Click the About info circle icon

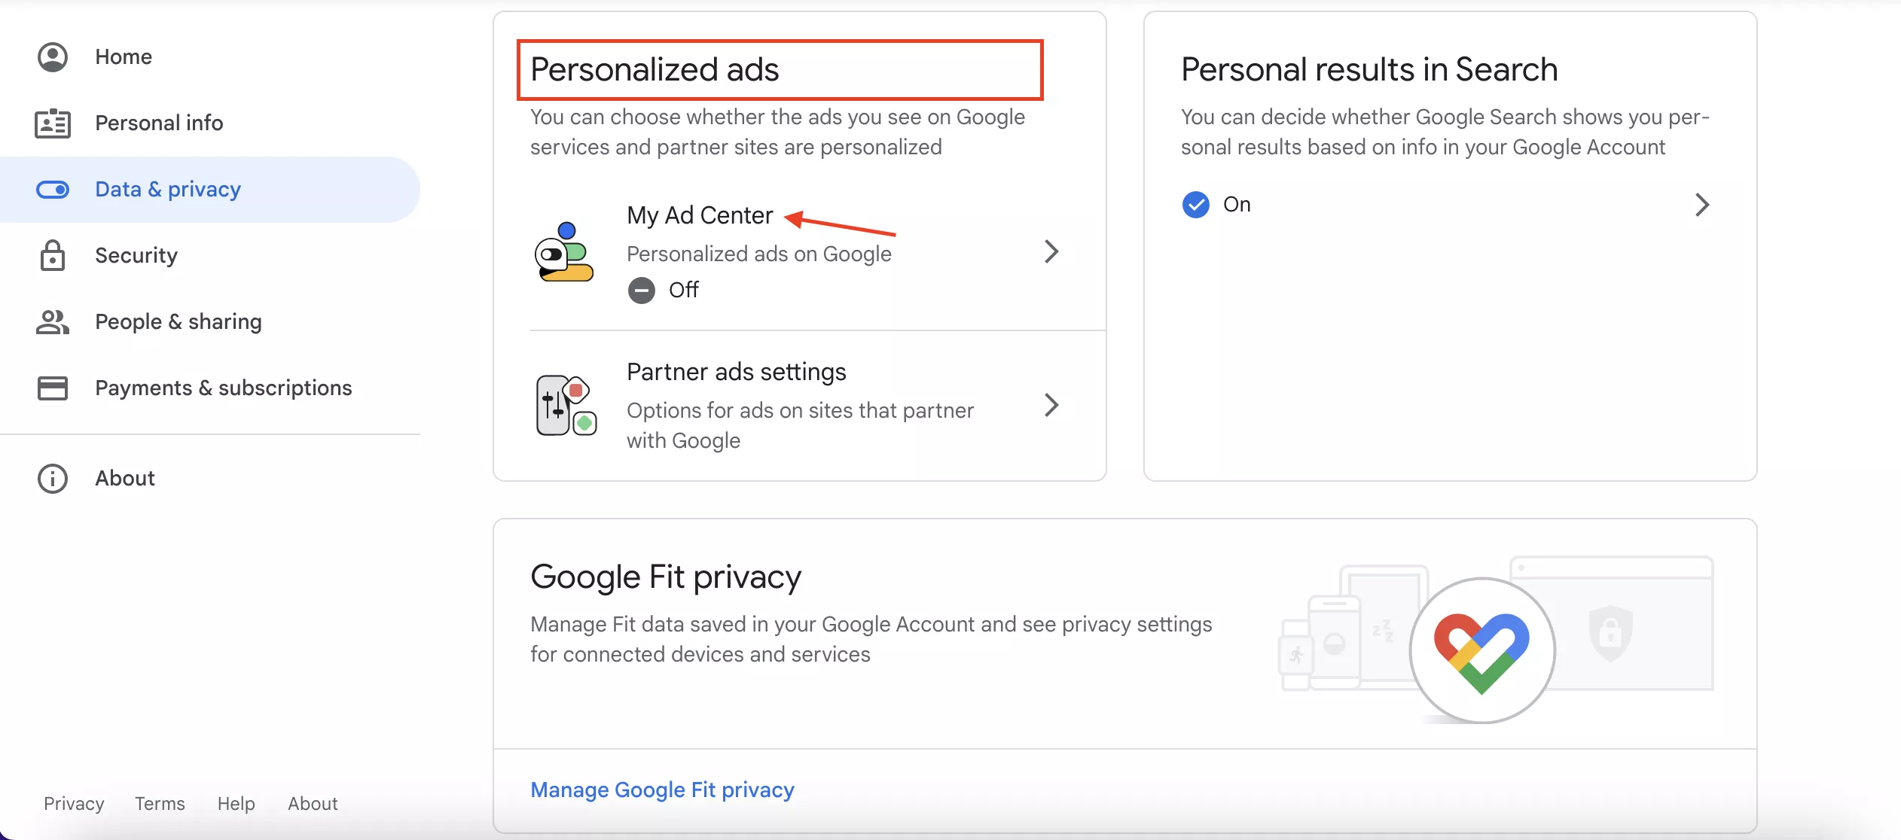53,479
